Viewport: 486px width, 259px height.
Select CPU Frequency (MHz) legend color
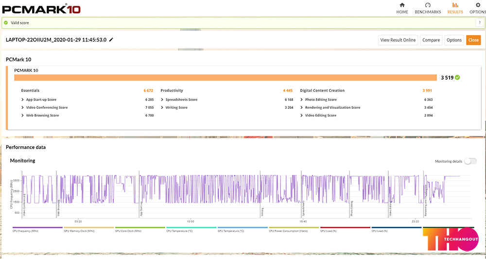(x=37, y=227)
